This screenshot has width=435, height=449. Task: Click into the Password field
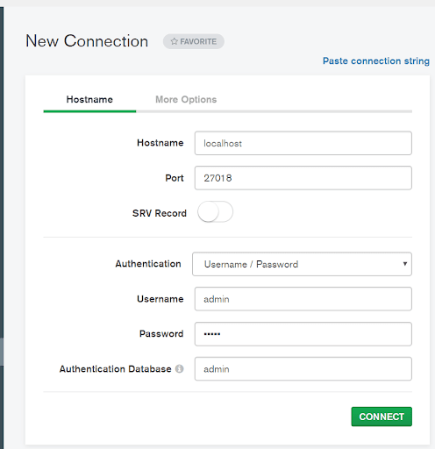[x=303, y=334]
